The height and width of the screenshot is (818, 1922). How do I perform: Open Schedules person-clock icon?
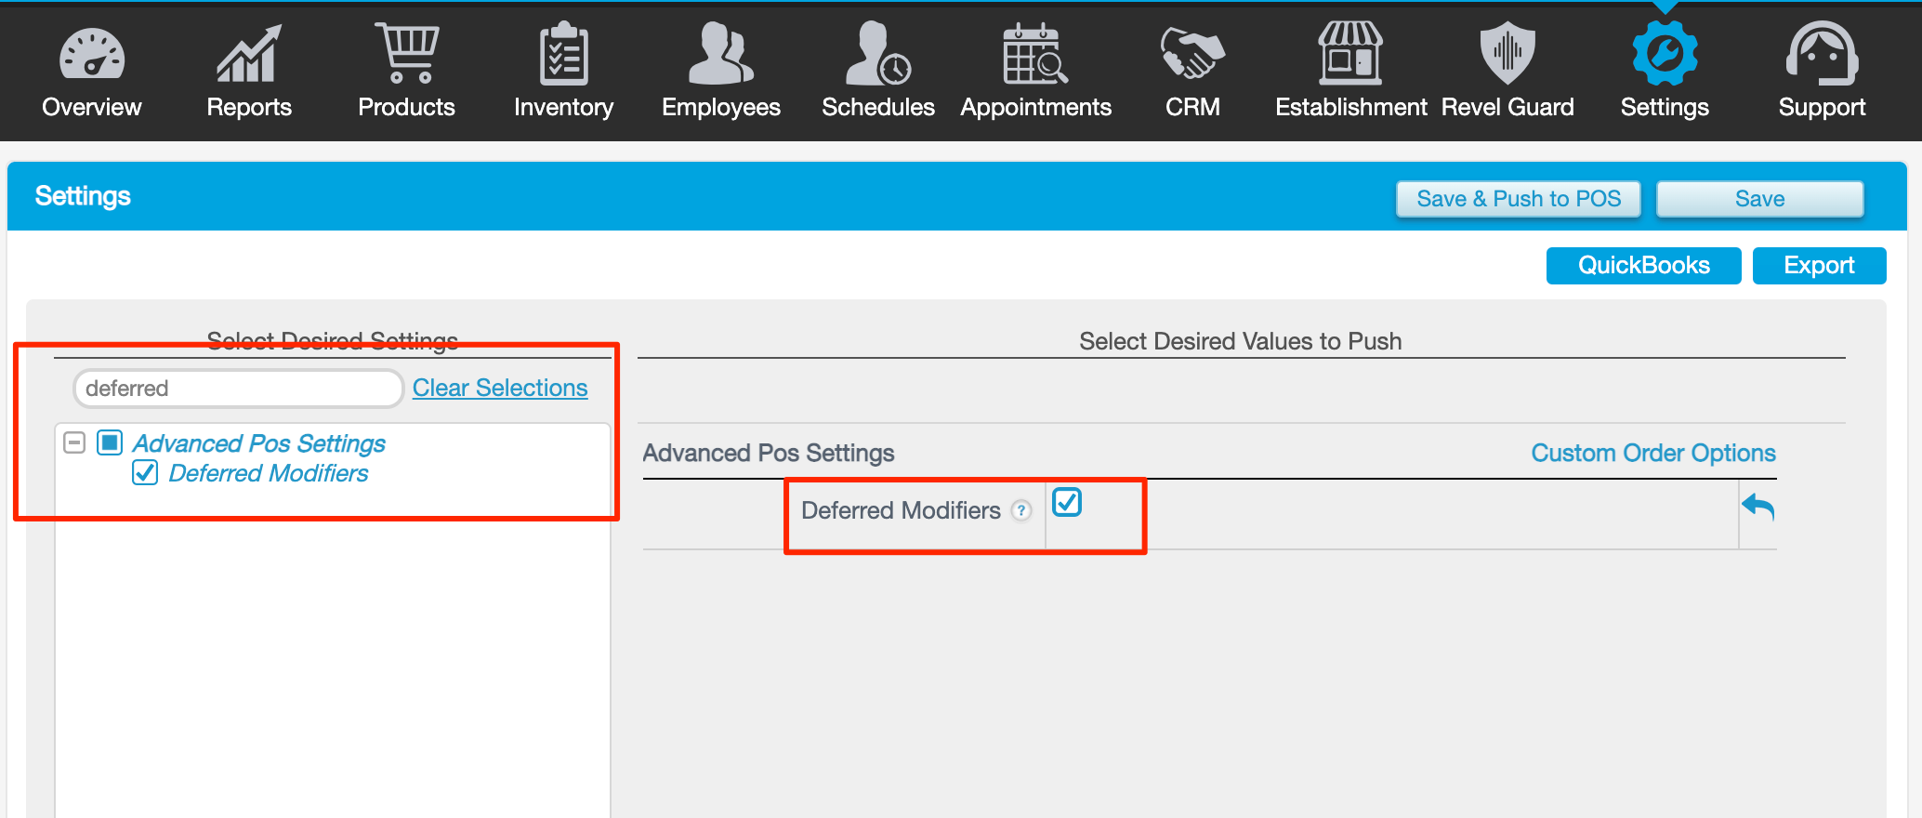pos(877,54)
